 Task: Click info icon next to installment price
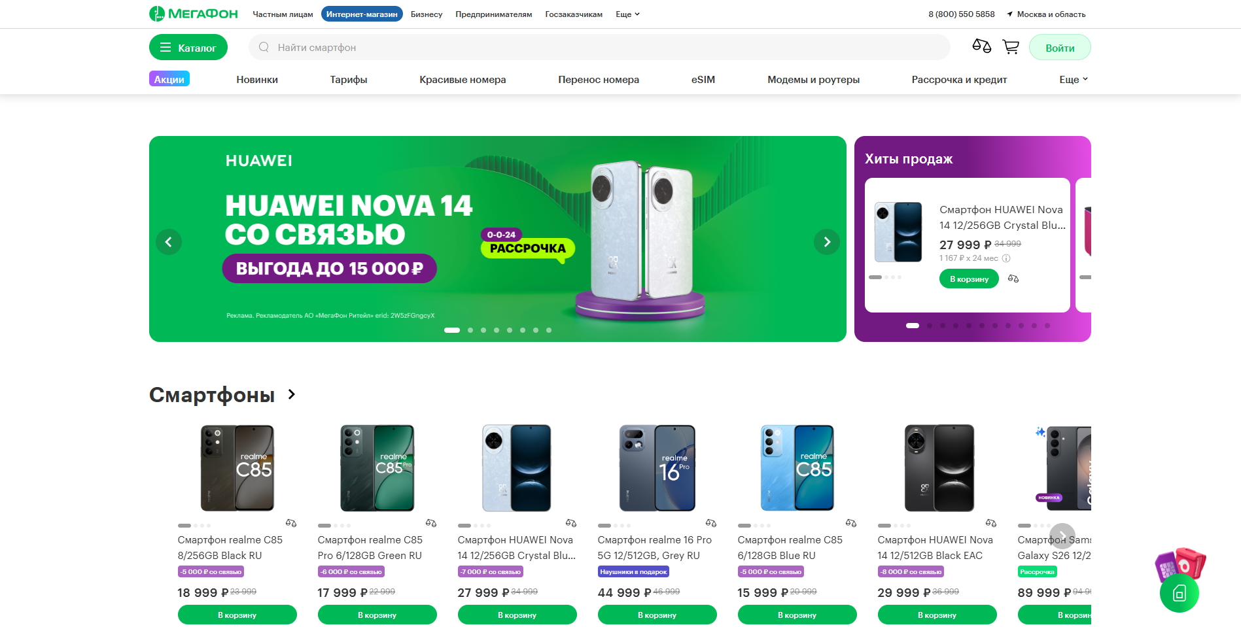point(1007,258)
